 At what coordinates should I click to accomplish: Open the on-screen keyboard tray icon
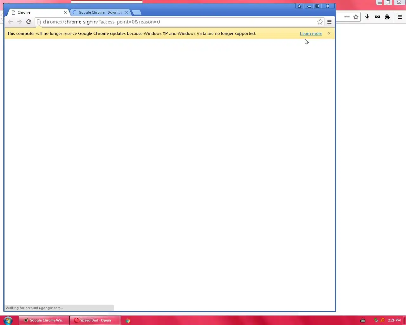coord(363,321)
